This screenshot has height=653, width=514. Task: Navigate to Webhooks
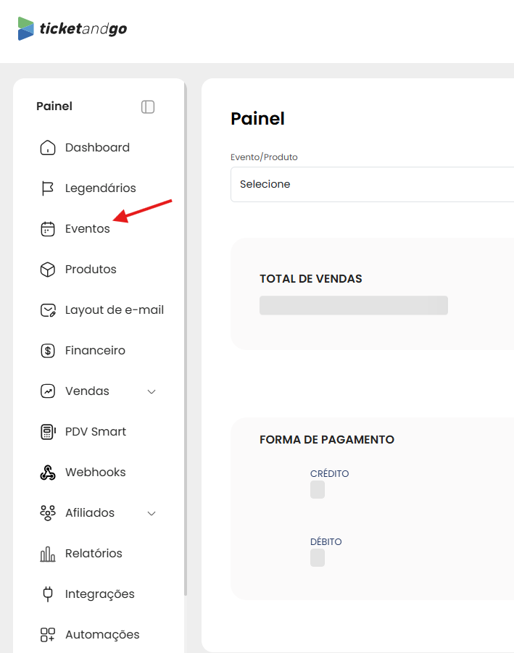click(96, 473)
